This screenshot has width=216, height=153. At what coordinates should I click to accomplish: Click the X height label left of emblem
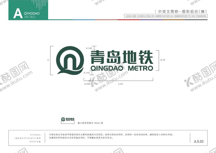48,60
